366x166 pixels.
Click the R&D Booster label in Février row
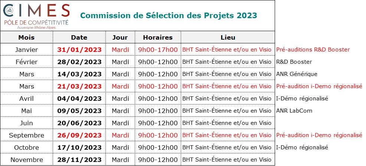tap(294, 62)
